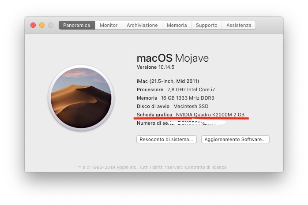Click the Versione 10.14.5 text
The image size is (308, 205).
click(155, 67)
